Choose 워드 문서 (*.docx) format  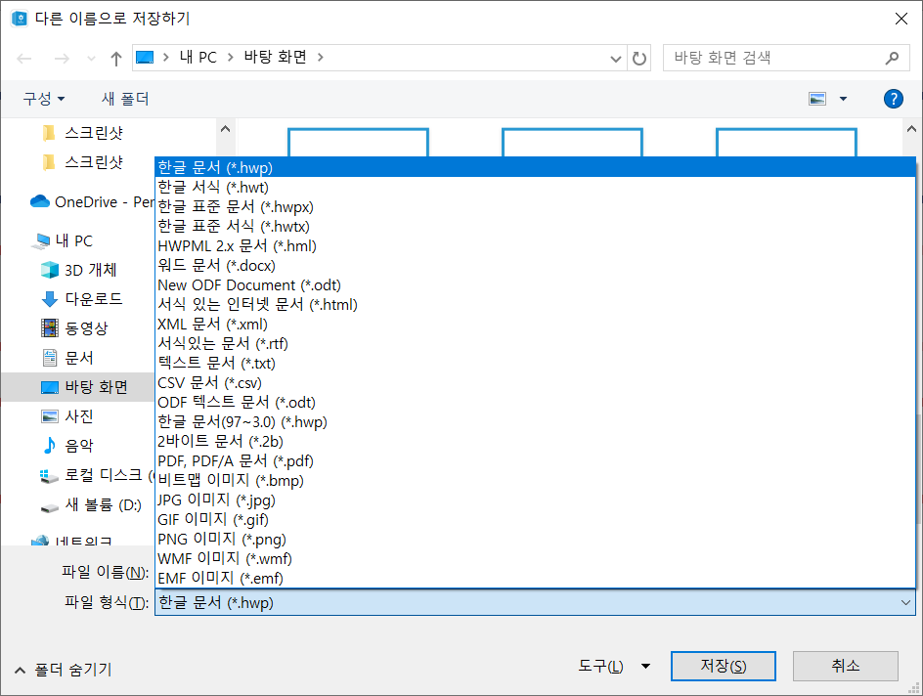point(535,265)
